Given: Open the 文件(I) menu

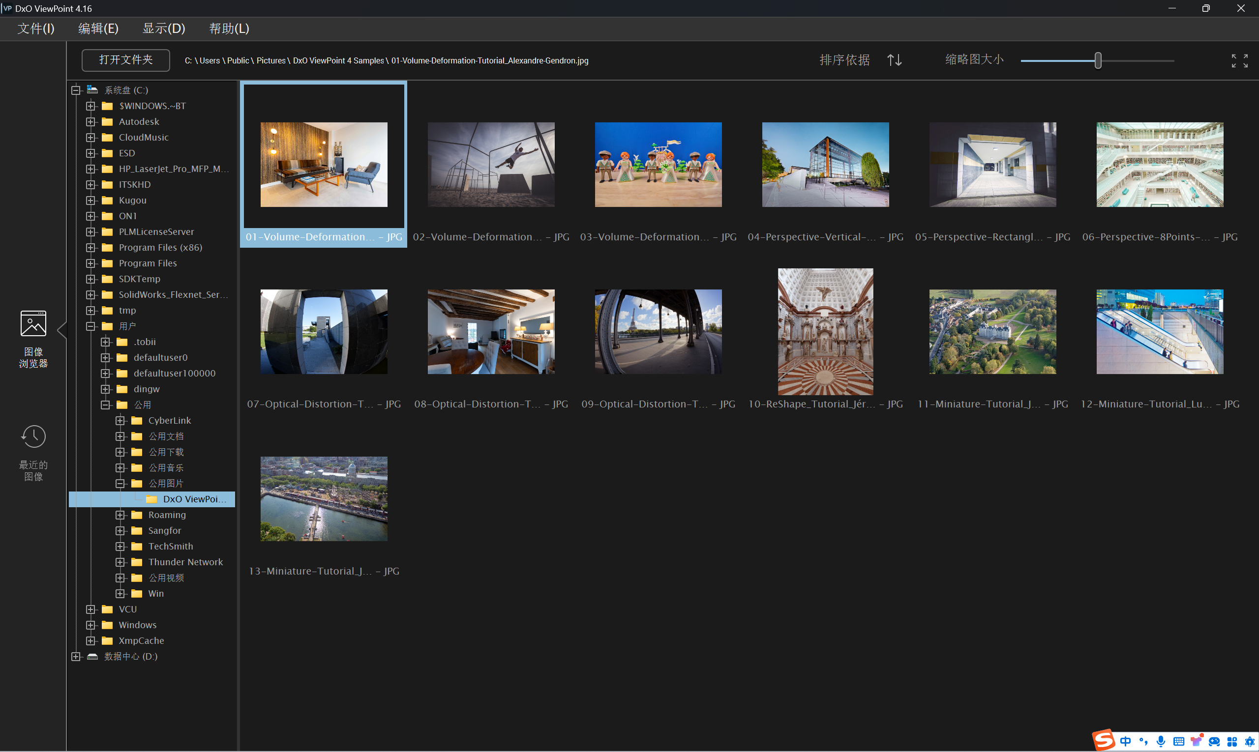Looking at the screenshot, I should 36,29.
